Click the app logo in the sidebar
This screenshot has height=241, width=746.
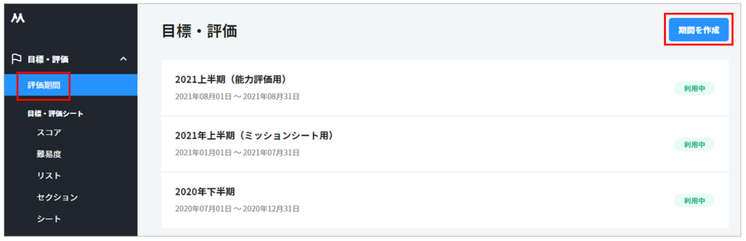click(x=18, y=19)
